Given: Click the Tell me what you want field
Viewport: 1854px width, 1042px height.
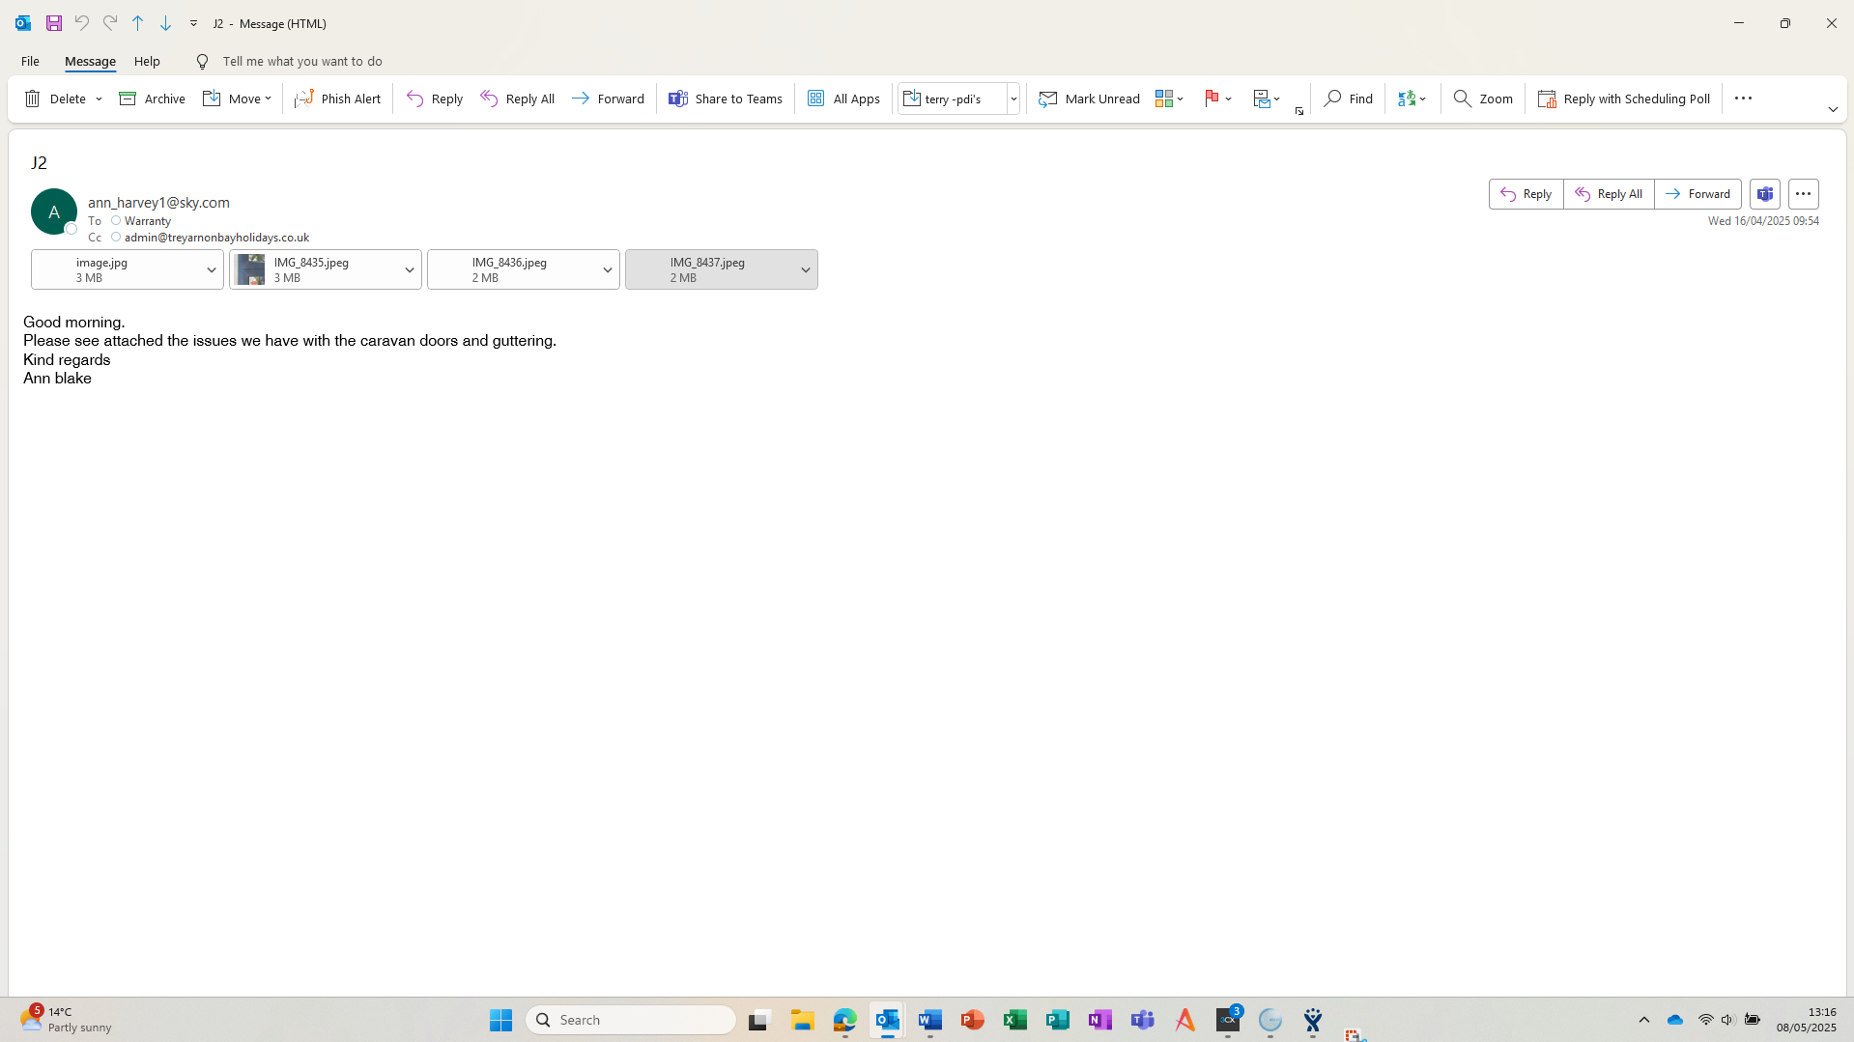Looking at the screenshot, I should tap(301, 61).
